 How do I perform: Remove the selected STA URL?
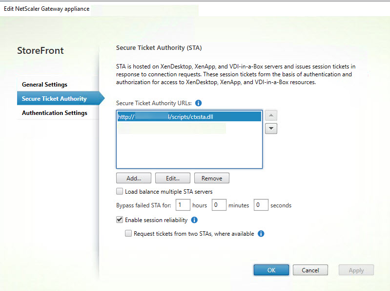click(x=211, y=179)
